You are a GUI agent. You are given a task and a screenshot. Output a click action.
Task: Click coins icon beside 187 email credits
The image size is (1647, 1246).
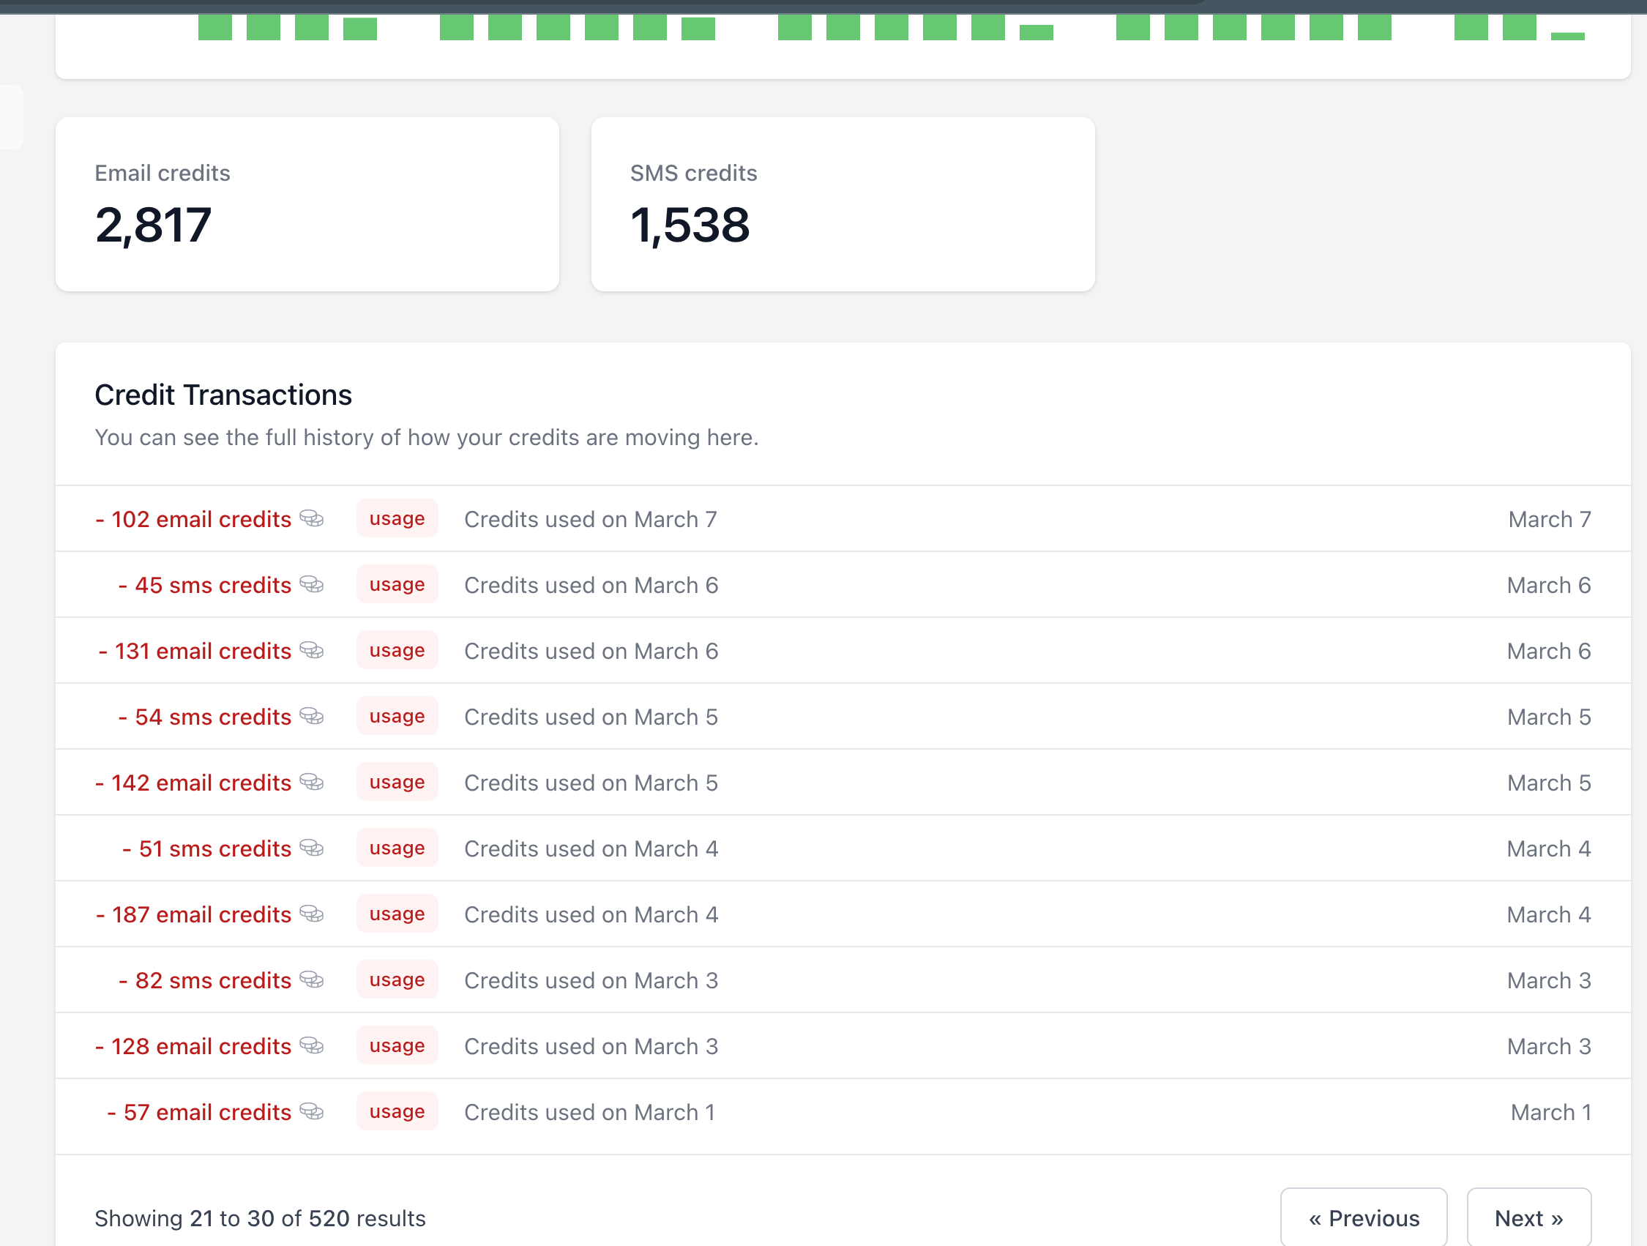(311, 914)
